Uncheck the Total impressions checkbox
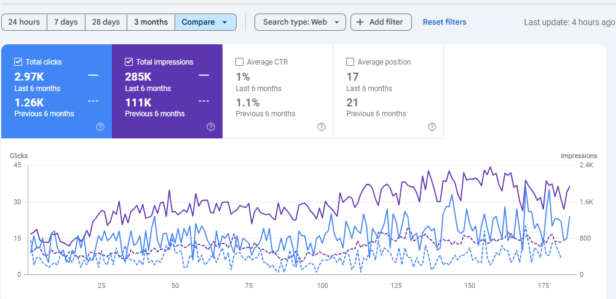616x299 pixels. (129, 62)
